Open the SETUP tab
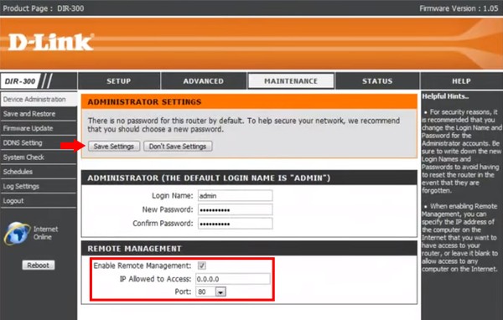503x320 pixels. pos(119,80)
